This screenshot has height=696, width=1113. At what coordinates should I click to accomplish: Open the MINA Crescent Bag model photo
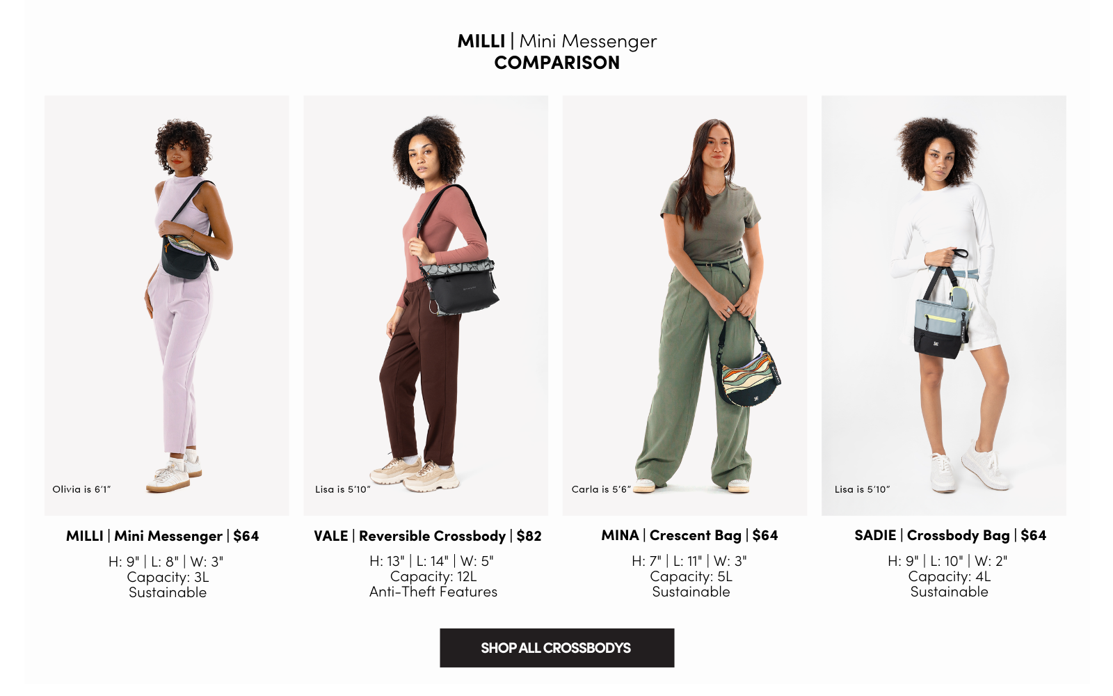click(684, 306)
